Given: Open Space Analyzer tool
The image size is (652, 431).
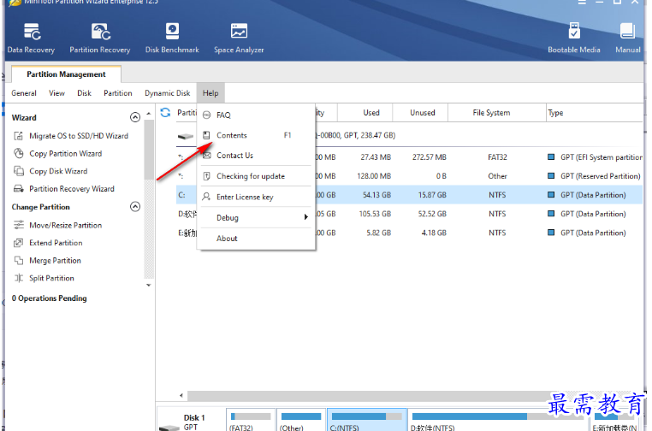Looking at the screenshot, I should click(x=239, y=38).
